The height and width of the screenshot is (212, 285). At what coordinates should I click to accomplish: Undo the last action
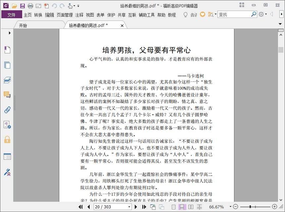(54, 6)
